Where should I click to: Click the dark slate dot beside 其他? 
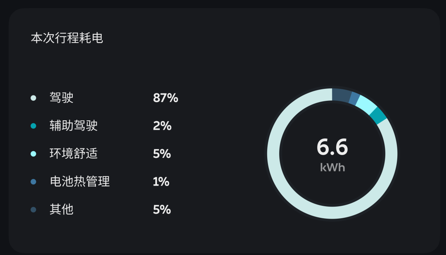click(33, 210)
